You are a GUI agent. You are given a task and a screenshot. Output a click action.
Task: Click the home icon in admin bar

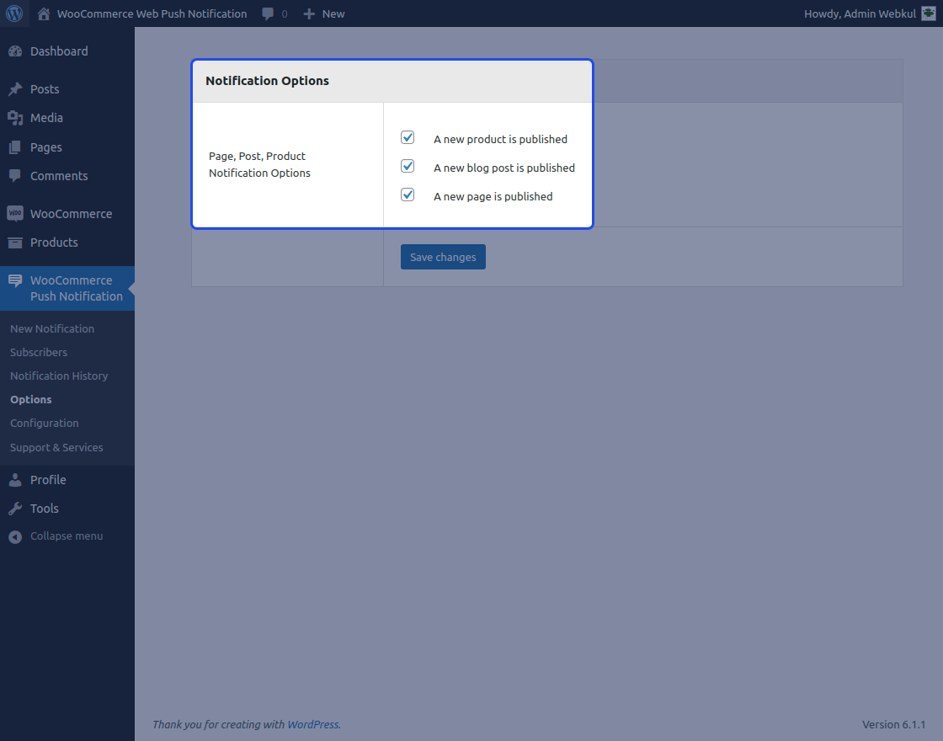tap(43, 13)
